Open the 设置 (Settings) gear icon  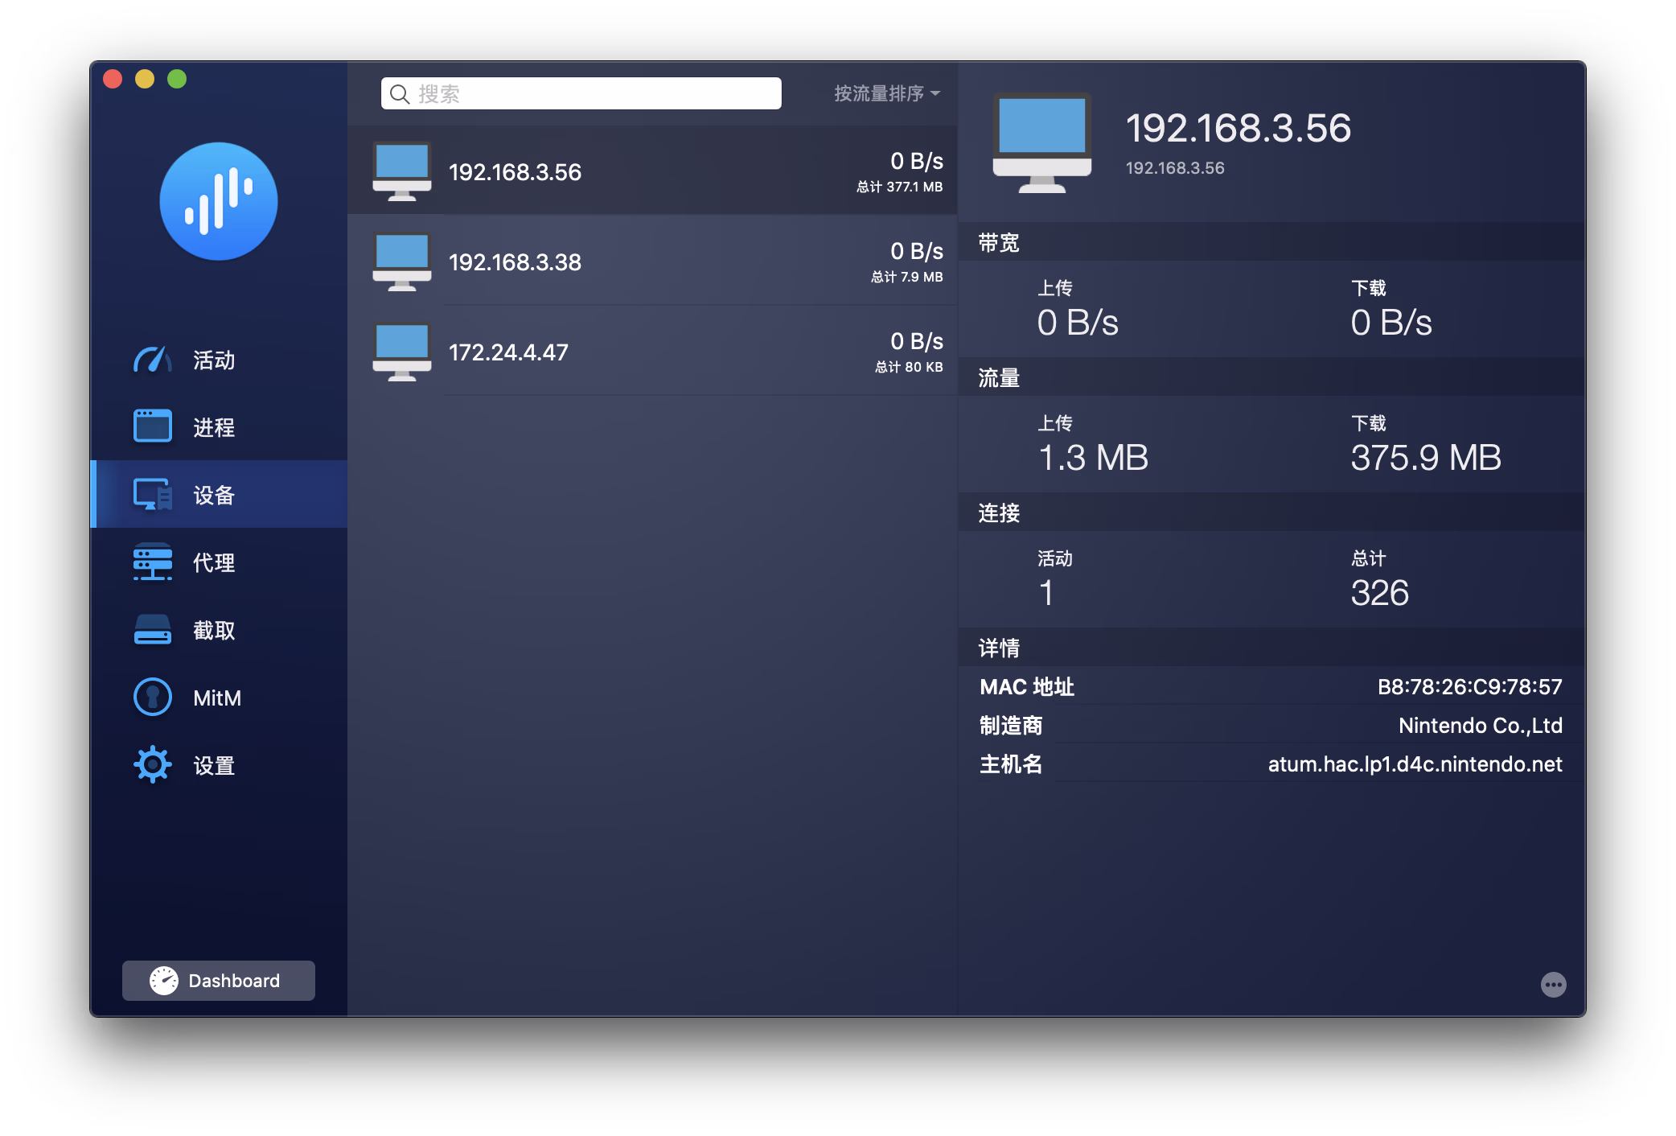pyautogui.click(x=152, y=764)
